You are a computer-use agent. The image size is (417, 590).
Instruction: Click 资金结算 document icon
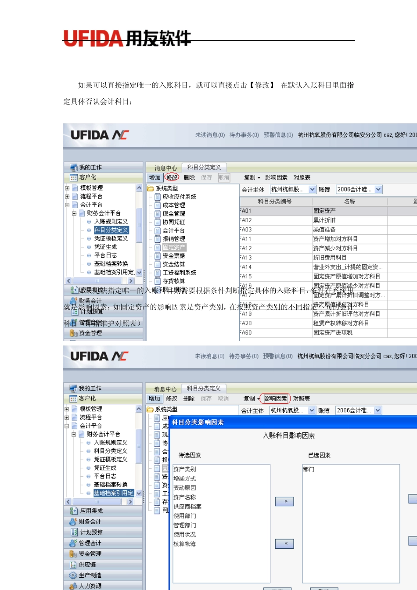coord(158,264)
